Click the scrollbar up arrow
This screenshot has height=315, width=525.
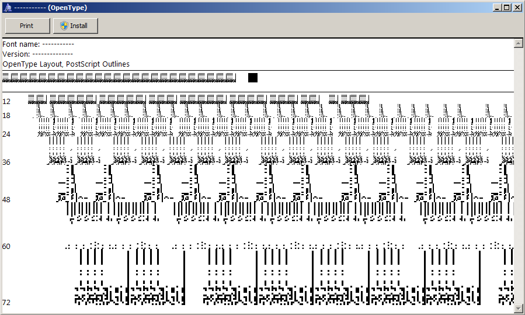(x=517, y=43)
